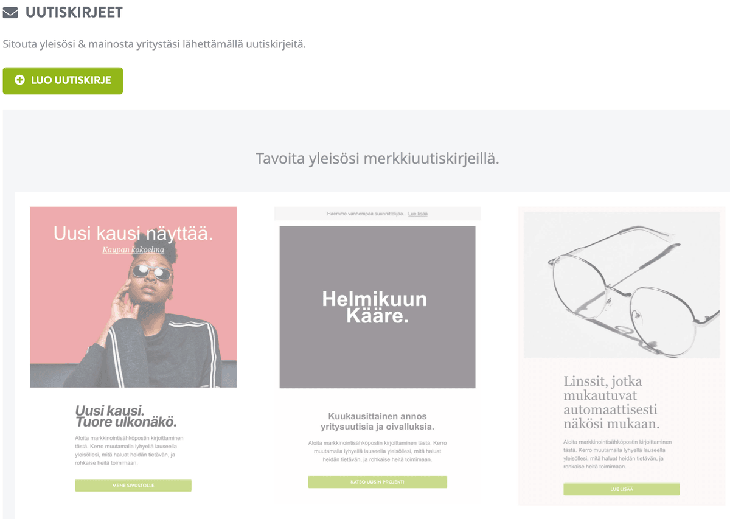The image size is (730, 519).
Task: Select the Helmikuun Kääre gray banner
Action: click(x=377, y=307)
